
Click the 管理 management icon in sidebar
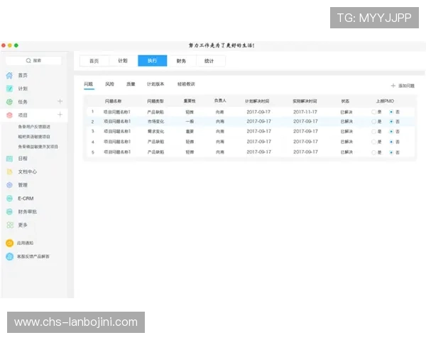tap(9, 185)
